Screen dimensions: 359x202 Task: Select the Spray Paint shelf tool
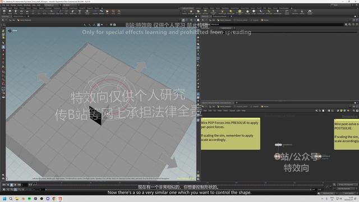tap(73, 12)
